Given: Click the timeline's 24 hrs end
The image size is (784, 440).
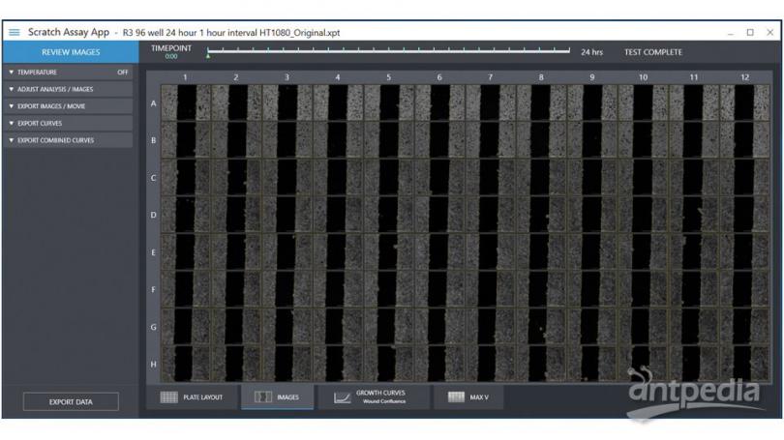Looking at the screenshot, I should coord(569,50).
